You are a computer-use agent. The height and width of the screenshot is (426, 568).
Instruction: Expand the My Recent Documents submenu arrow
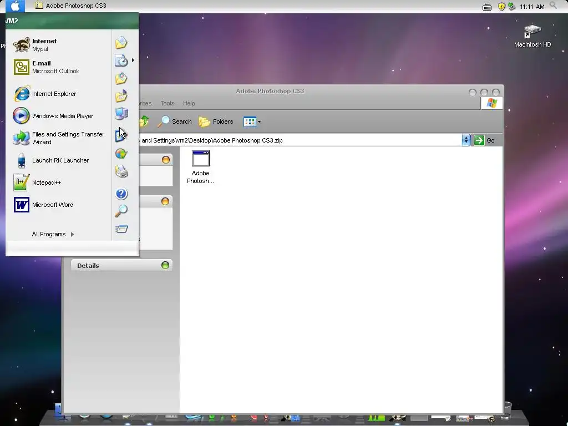click(x=133, y=60)
